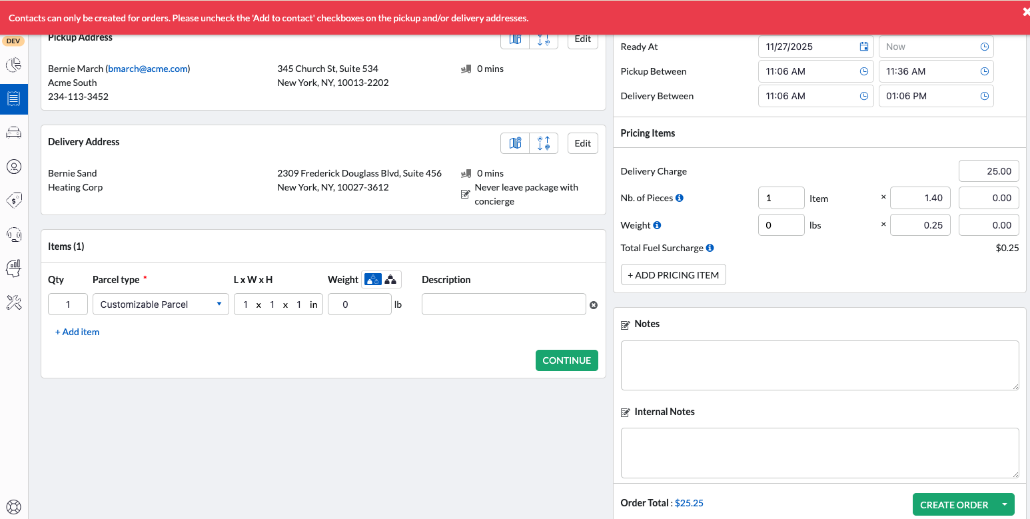Screen dimensions: 1030x519
Task: Select the black total-weight stacked boxes icon
Action: tap(391, 280)
